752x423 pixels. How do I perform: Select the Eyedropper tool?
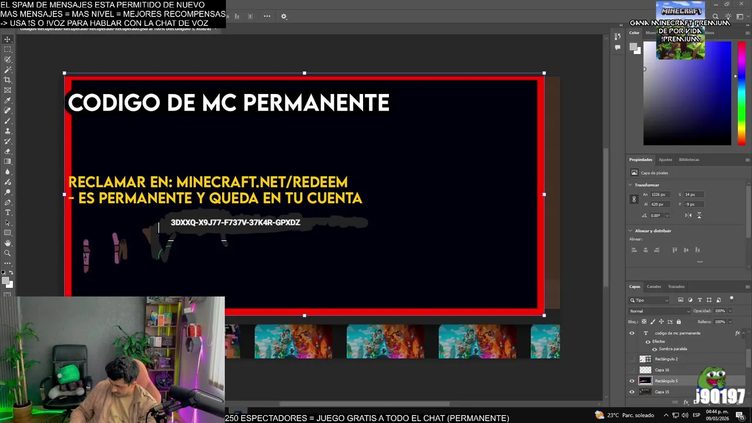(8, 100)
